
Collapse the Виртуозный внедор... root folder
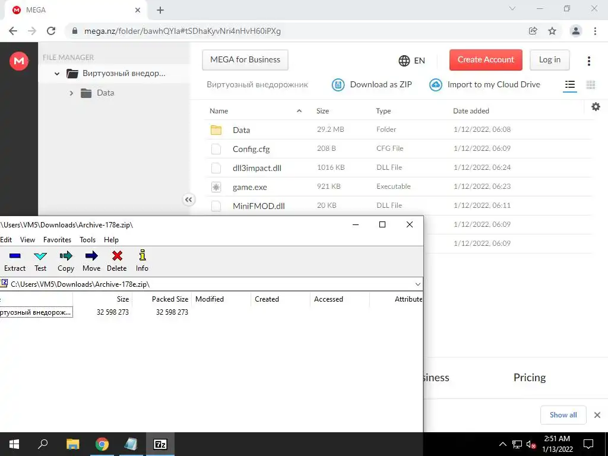click(57, 73)
